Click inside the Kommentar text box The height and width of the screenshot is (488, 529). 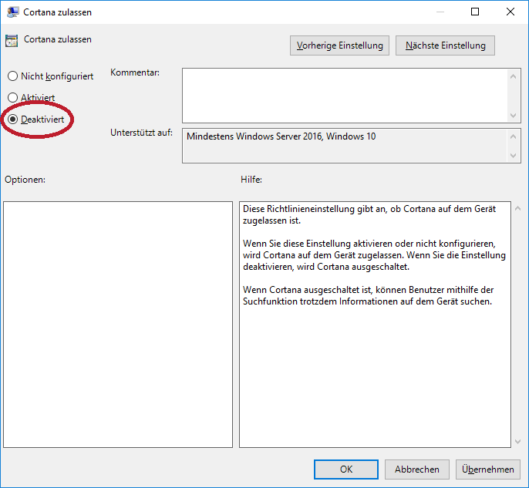point(344,96)
